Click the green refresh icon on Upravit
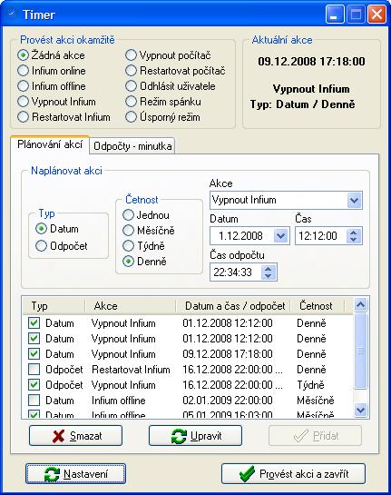 (179, 436)
